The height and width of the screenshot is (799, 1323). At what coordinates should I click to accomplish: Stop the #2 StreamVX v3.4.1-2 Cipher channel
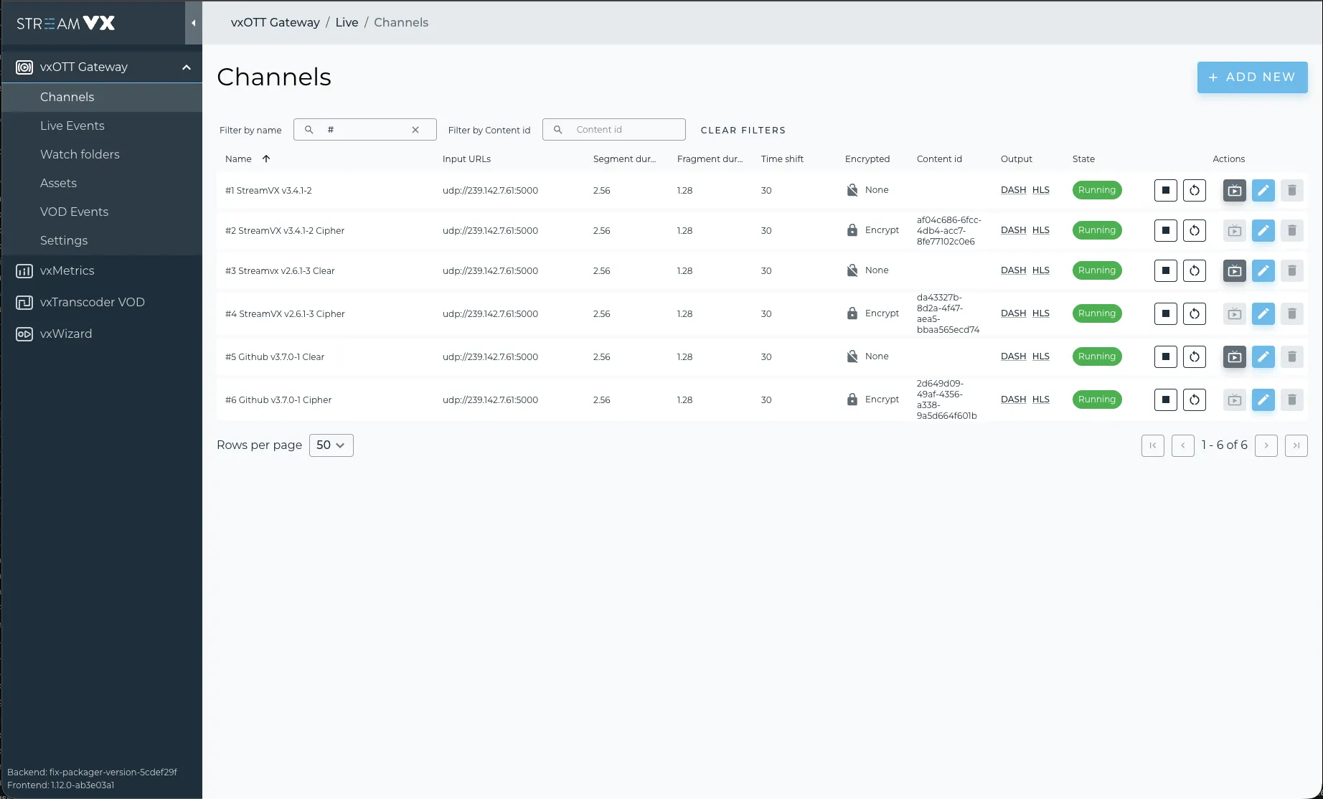coord(1165,230)
